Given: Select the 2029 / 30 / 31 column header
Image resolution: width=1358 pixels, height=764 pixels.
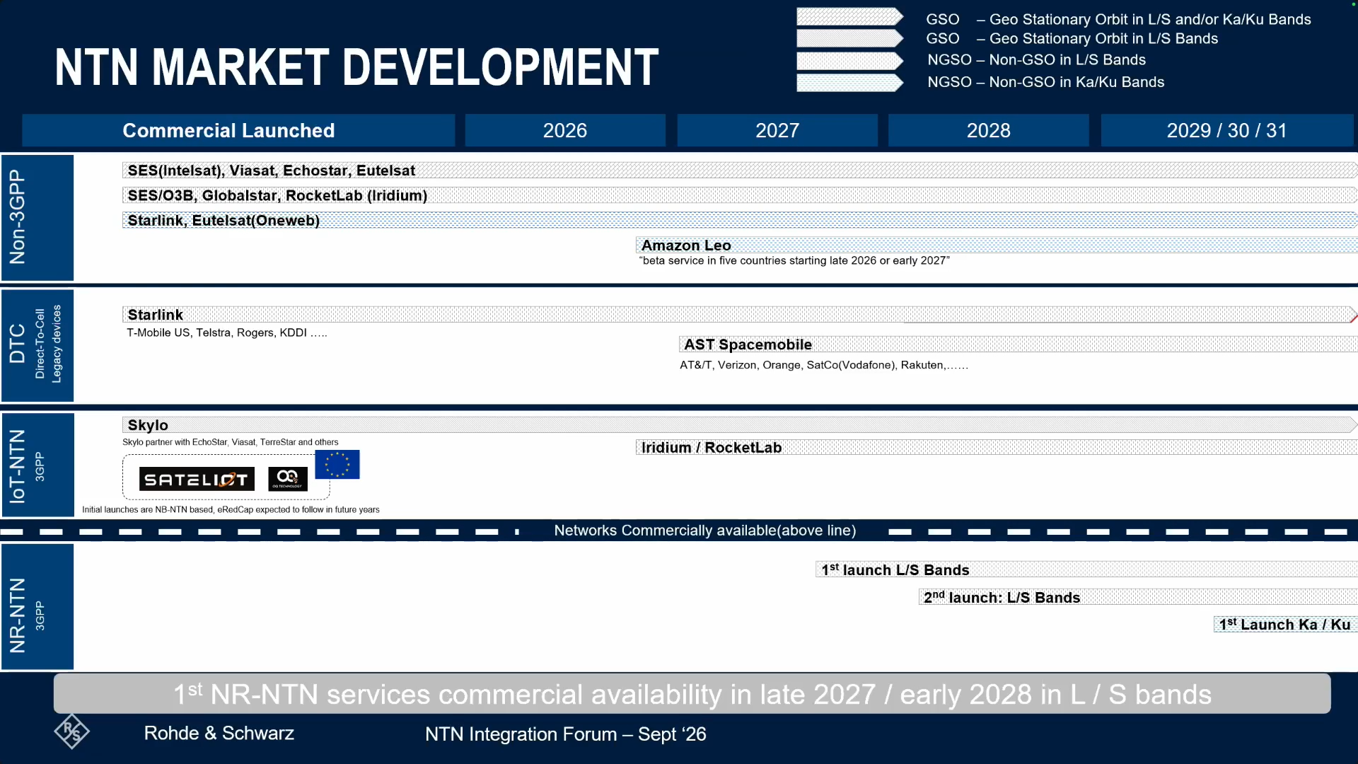Looking at the screenshot, I should click(x=1227, y=130).
